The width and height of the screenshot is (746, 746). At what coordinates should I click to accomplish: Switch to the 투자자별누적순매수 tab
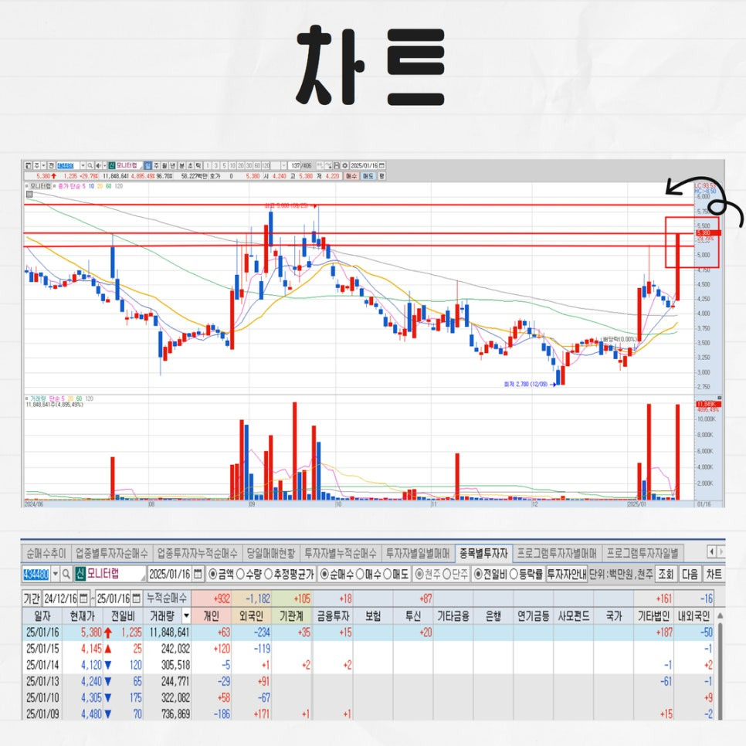point(340,553)
